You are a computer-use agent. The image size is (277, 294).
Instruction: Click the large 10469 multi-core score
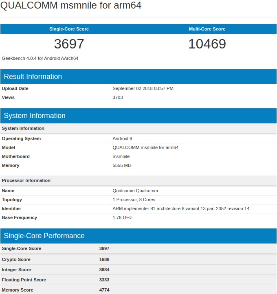point(207,44)
